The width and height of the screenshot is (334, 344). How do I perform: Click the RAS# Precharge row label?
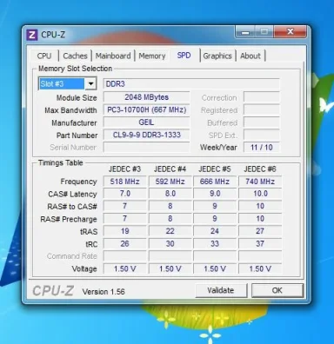pos(69,219)
